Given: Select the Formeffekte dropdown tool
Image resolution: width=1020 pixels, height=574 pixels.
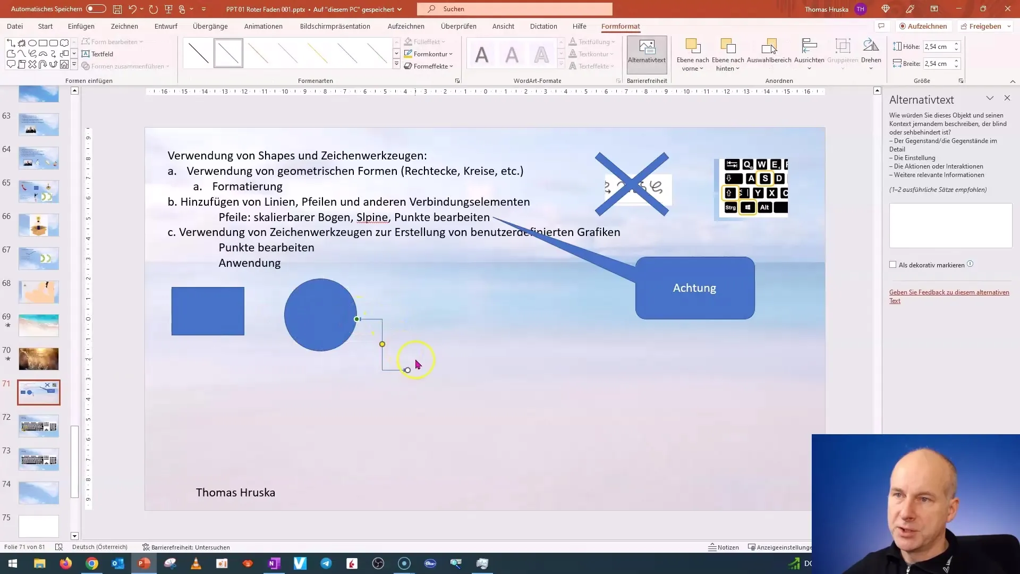Looking at the screenshot, I should (430, 66).
